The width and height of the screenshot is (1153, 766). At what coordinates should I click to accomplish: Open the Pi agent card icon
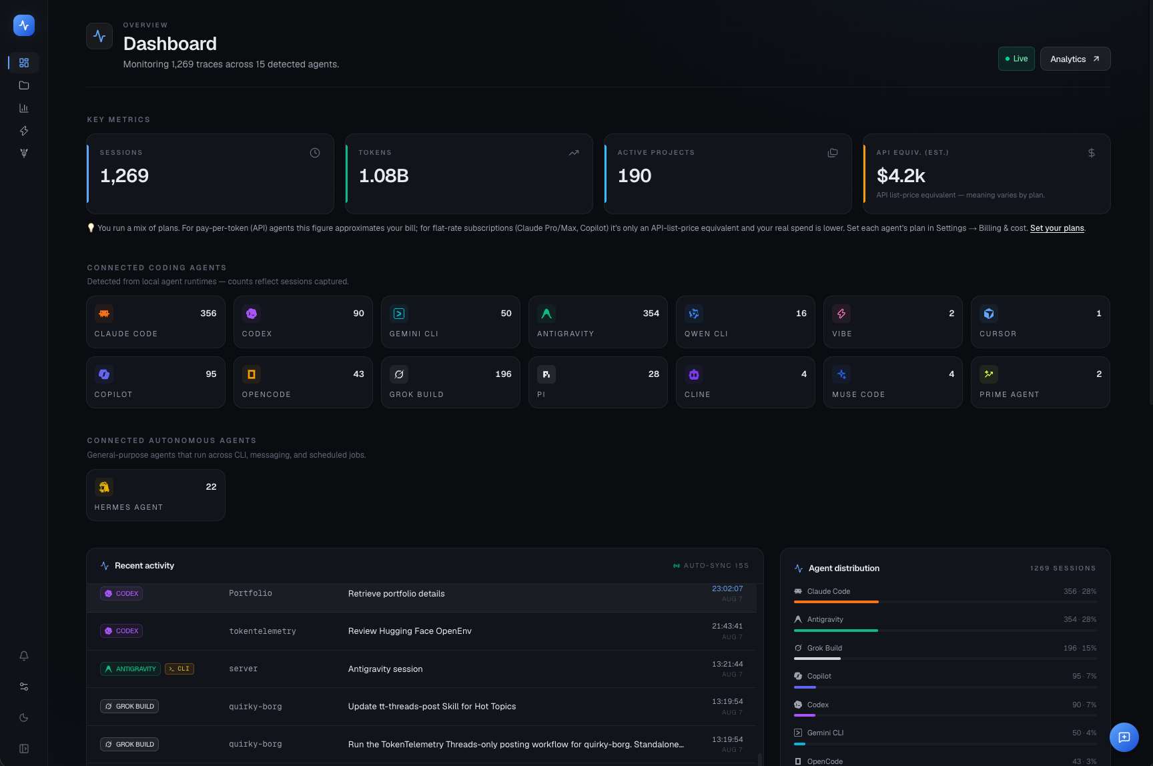tap(546, 374)
